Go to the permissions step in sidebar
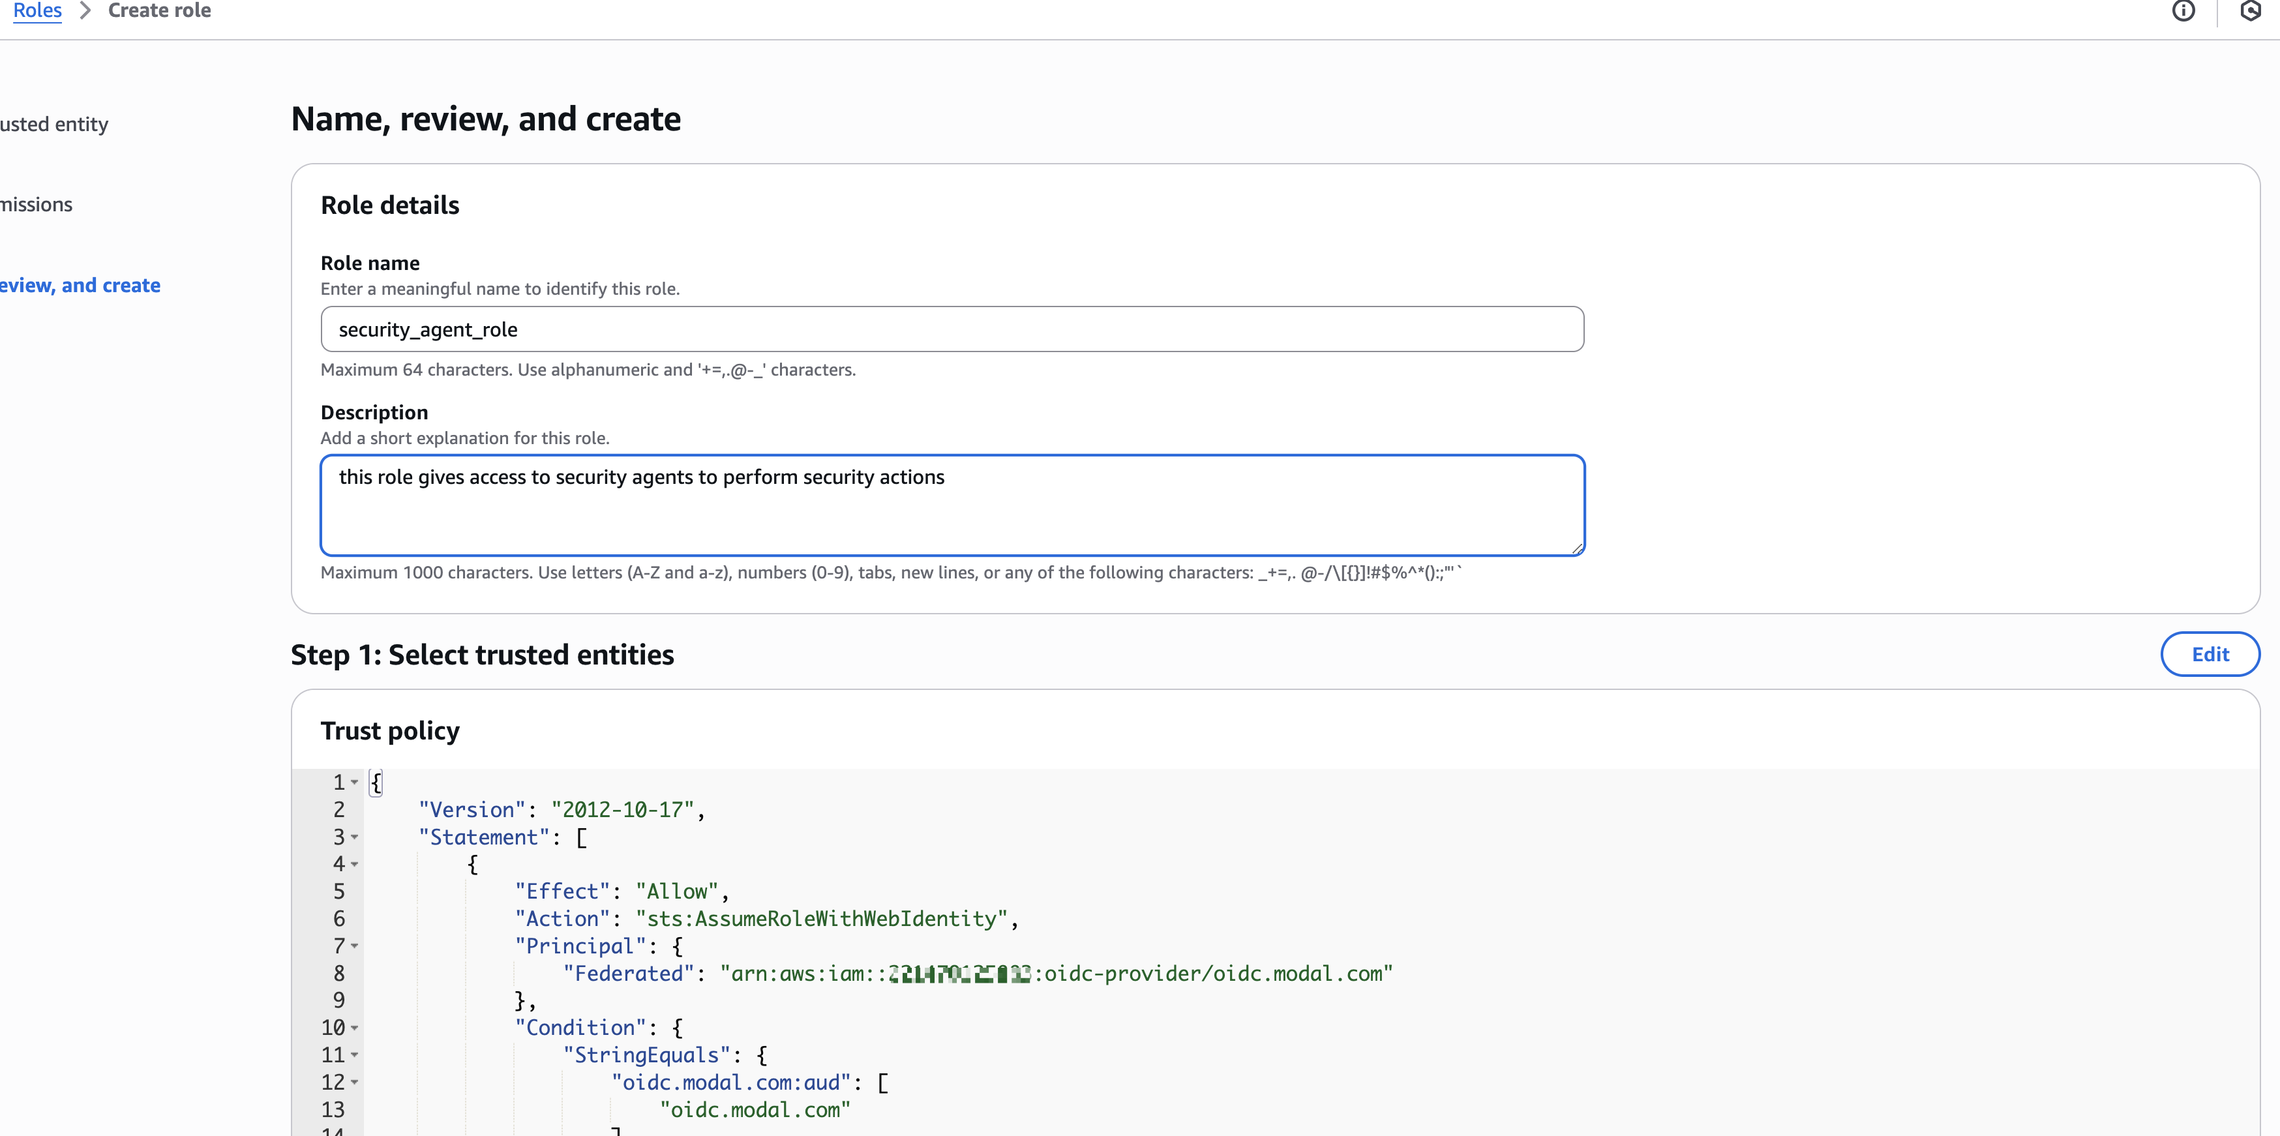 point(35,204)
